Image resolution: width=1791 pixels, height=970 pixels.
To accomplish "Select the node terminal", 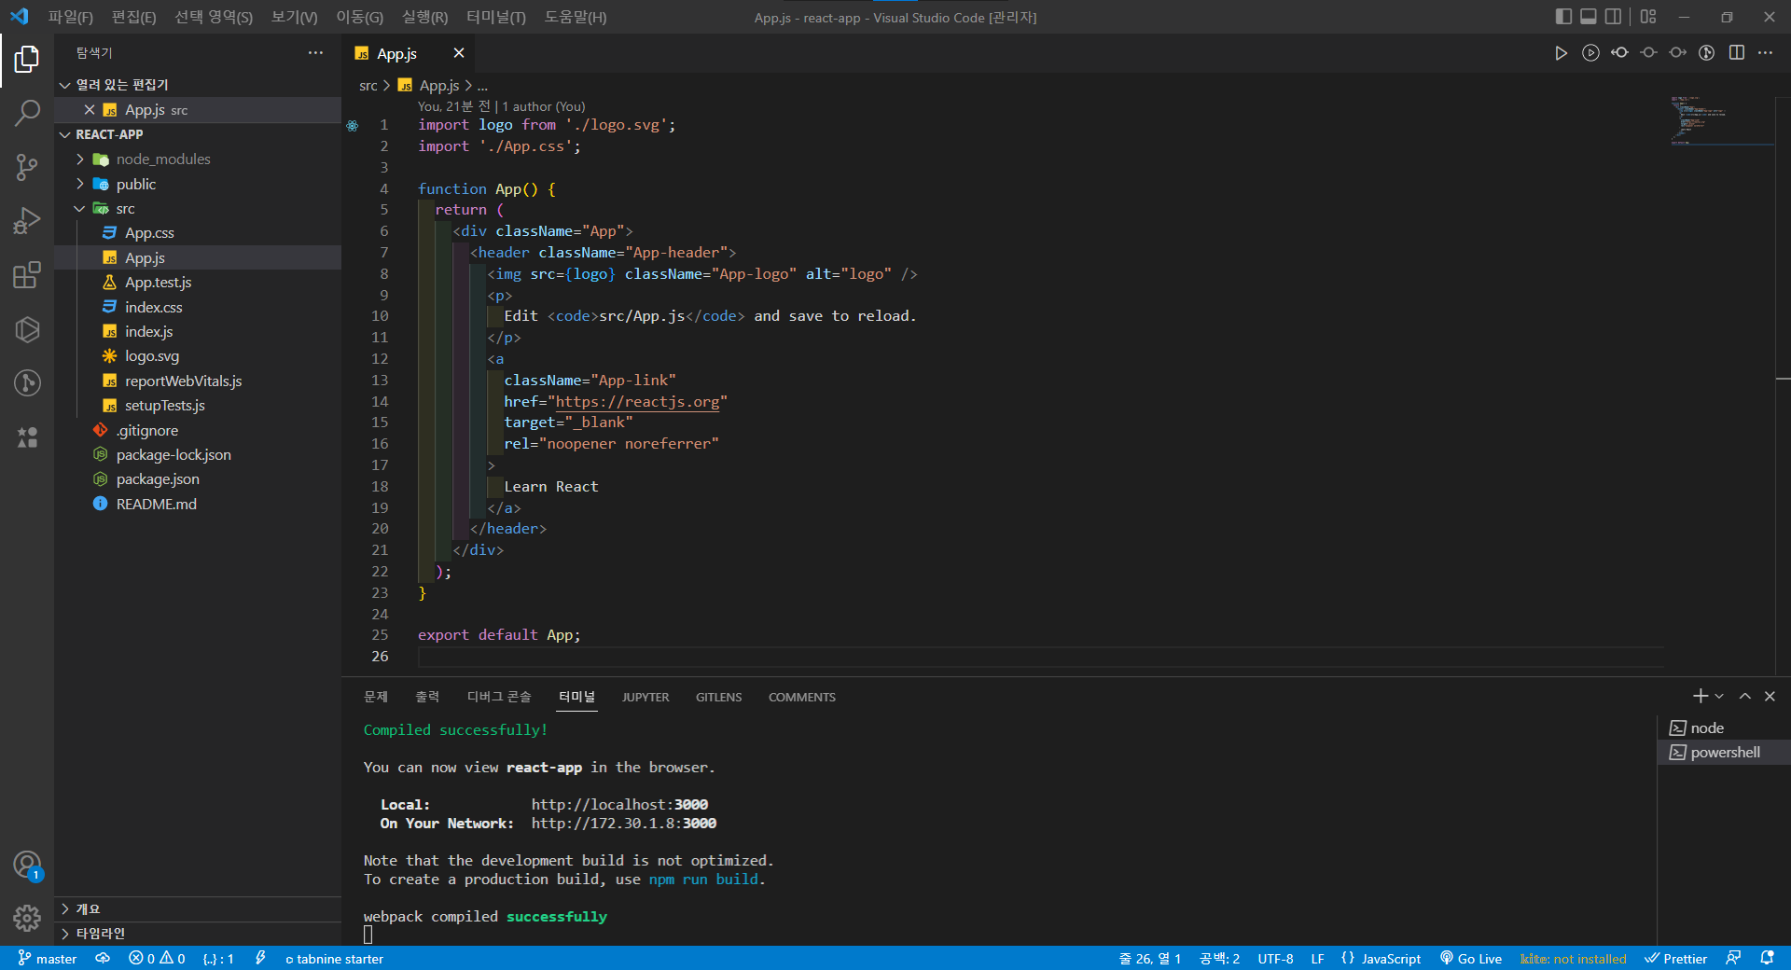I will [x=1724, y=728].
